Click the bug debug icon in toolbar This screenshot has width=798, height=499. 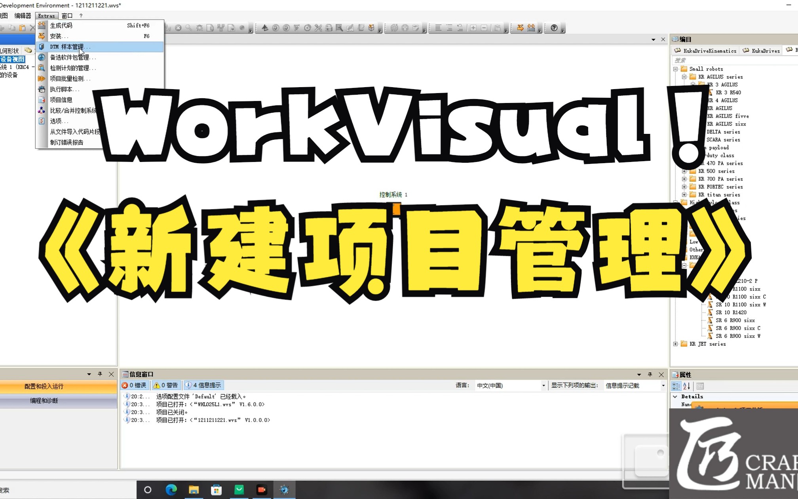click(199, 28)
